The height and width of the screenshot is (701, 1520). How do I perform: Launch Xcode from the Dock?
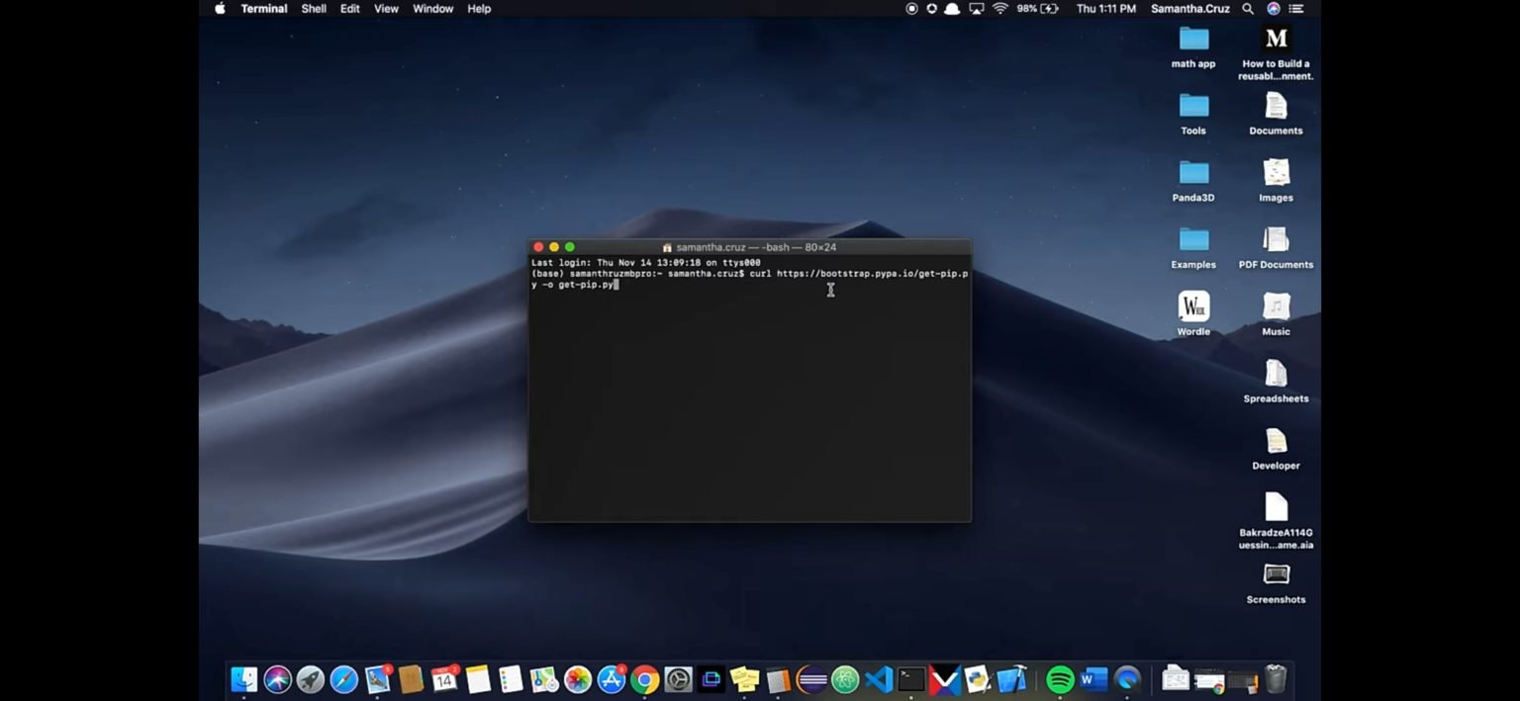point(1009,680)
